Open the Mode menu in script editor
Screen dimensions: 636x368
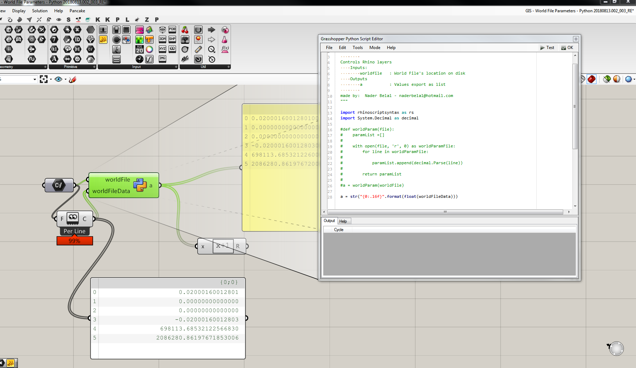[374, 48]
